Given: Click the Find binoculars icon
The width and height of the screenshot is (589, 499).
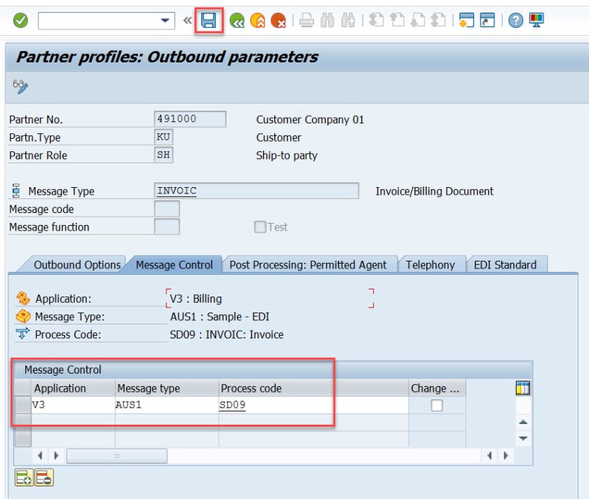Looking at the screenshot, I should click(327, 20).
